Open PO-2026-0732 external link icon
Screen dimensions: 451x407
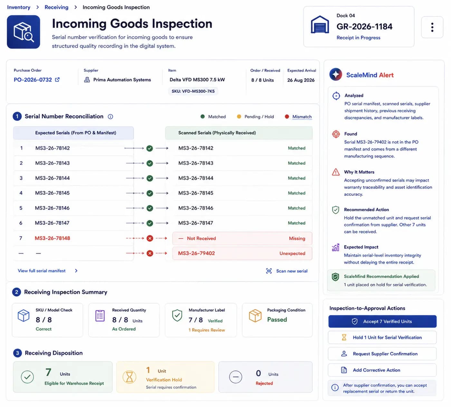pos(57,80)
